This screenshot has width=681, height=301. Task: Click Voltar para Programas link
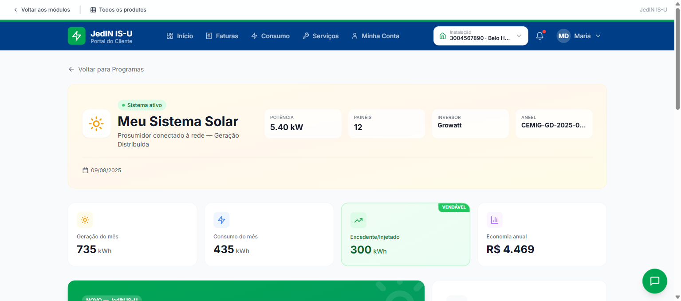pyautogui.click(x=106, y=69)
